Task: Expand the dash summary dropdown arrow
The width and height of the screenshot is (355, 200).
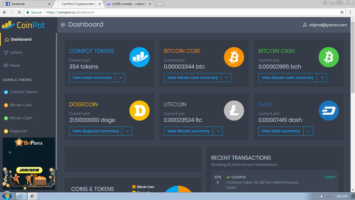Action: [308, 131]
